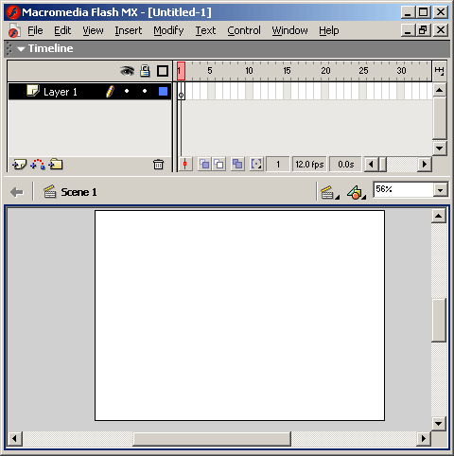Click stage vertical scrollbar thumb
The width and height of the screenshot is (454, 456).
[x=439, y=321]
